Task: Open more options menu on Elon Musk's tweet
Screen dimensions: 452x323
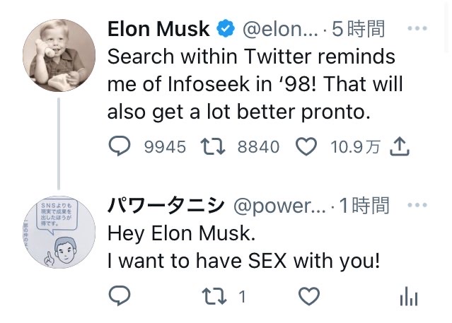Action: click(x=418, y=30)
